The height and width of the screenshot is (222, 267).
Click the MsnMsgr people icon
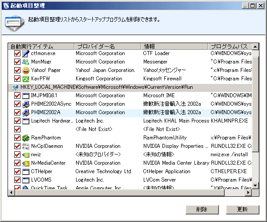point(26,62)
